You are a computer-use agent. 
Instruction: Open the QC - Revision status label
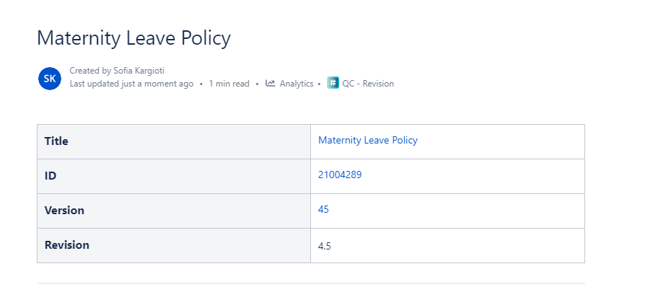coord(368,84)
